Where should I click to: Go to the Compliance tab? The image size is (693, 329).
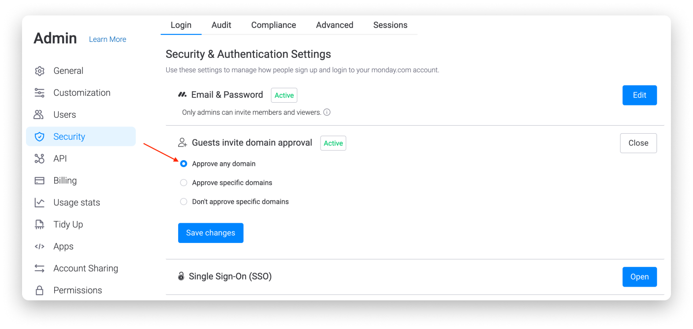point(274,25)
